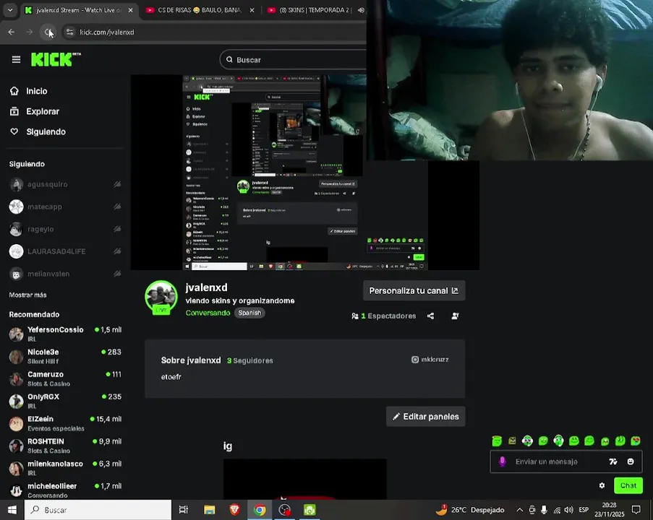
Task: Click the Conversando category link
Action: click(208, 313)
